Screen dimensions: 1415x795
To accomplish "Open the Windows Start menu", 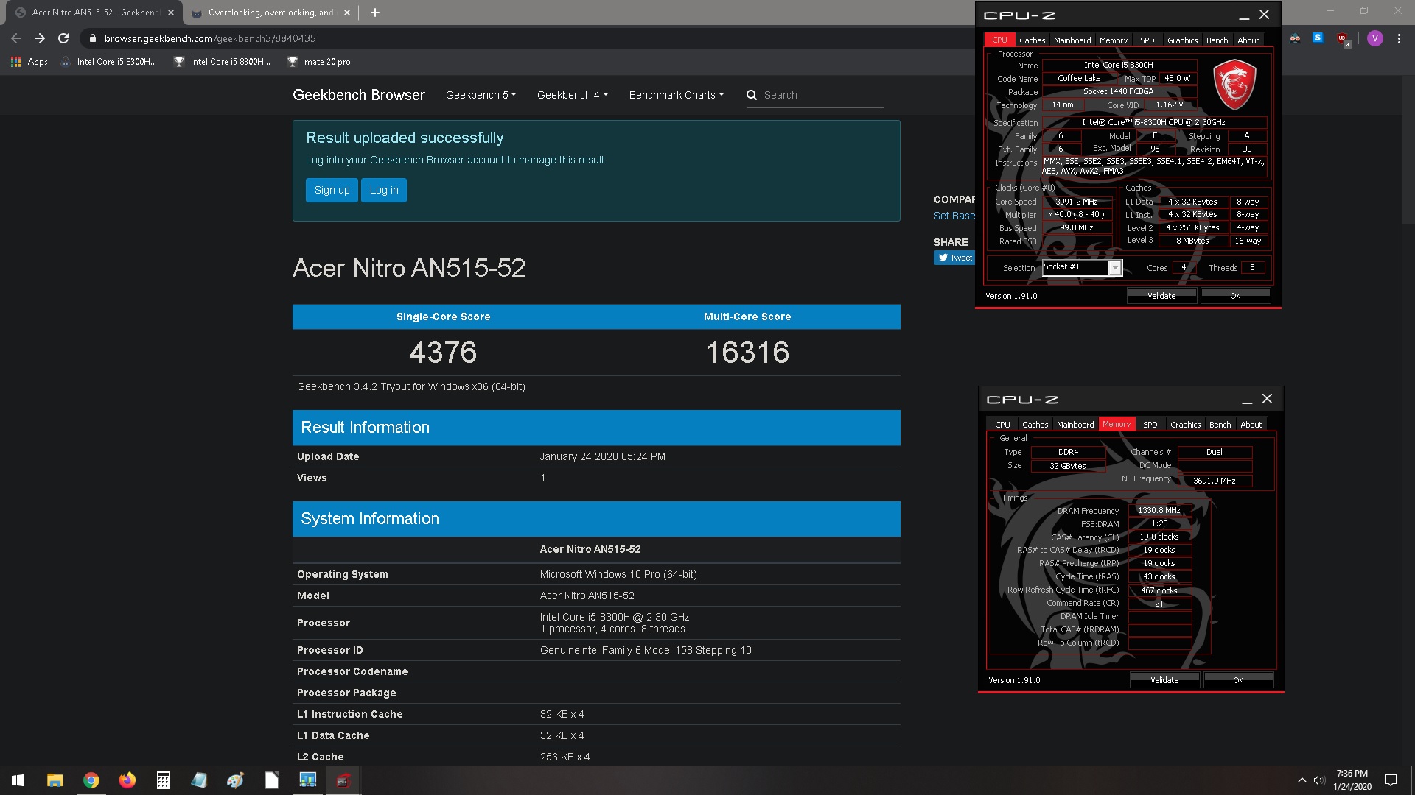I will [18, 780].
